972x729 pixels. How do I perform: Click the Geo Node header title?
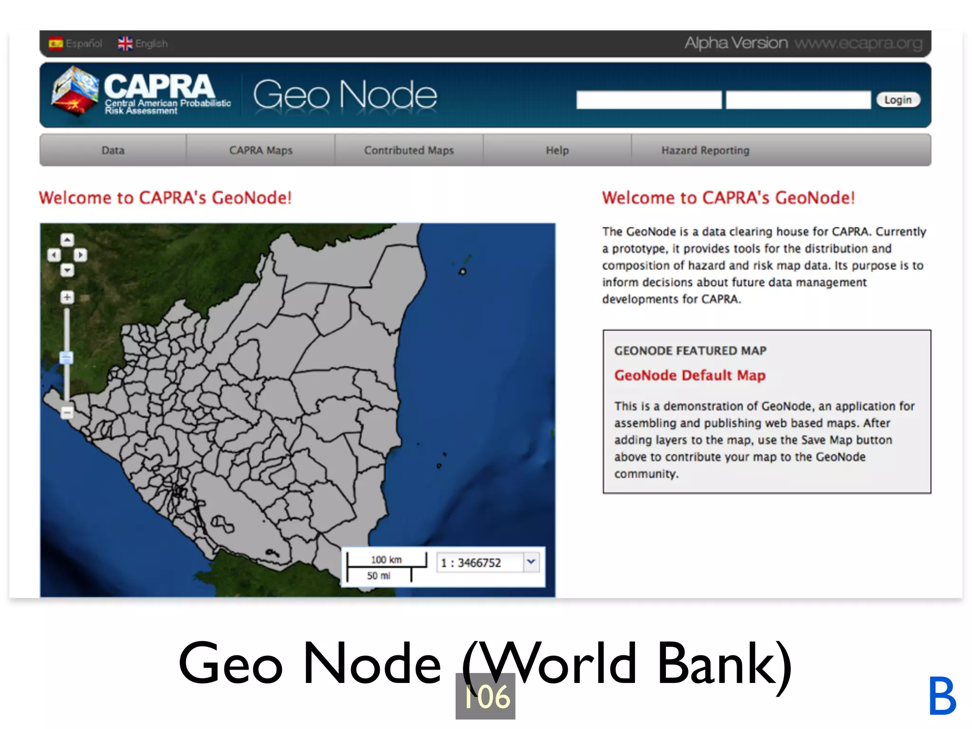pos(345,94)
